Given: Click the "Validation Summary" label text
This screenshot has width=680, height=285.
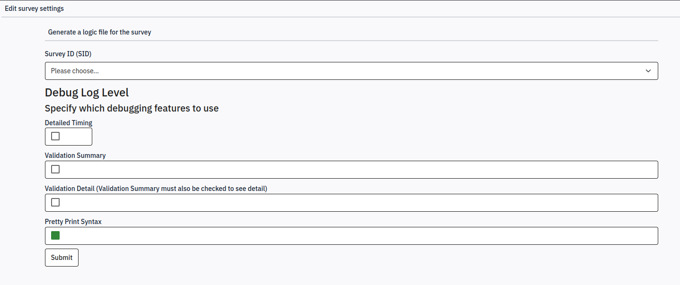Looking at the screenshot, I should (75, 155).
